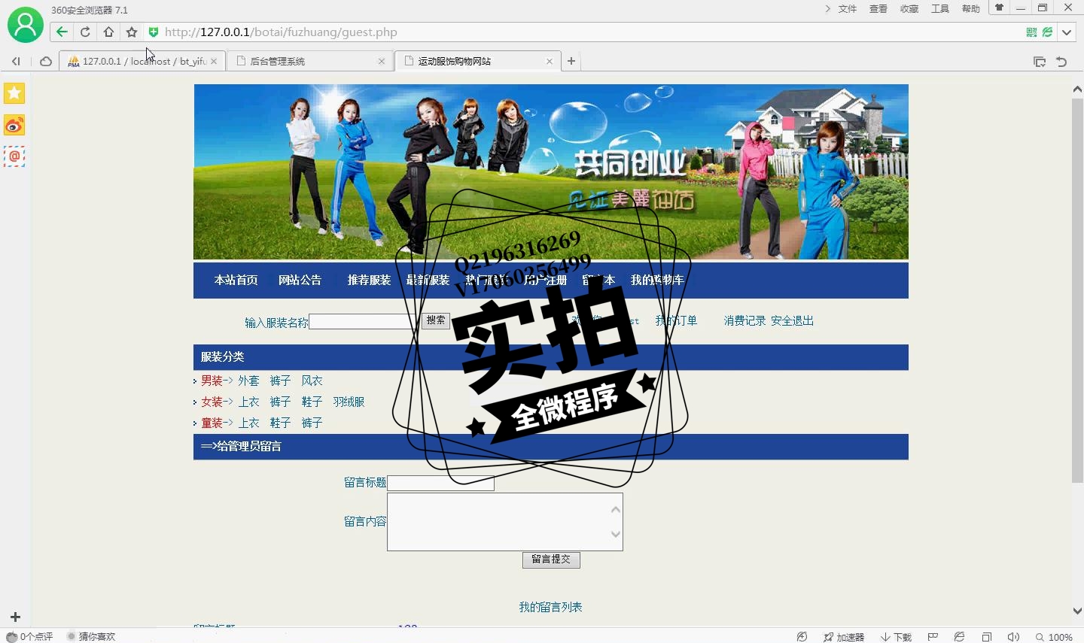Reload the page with the refresh icon
The image size is (1084, 643).
tap(85, 32)
